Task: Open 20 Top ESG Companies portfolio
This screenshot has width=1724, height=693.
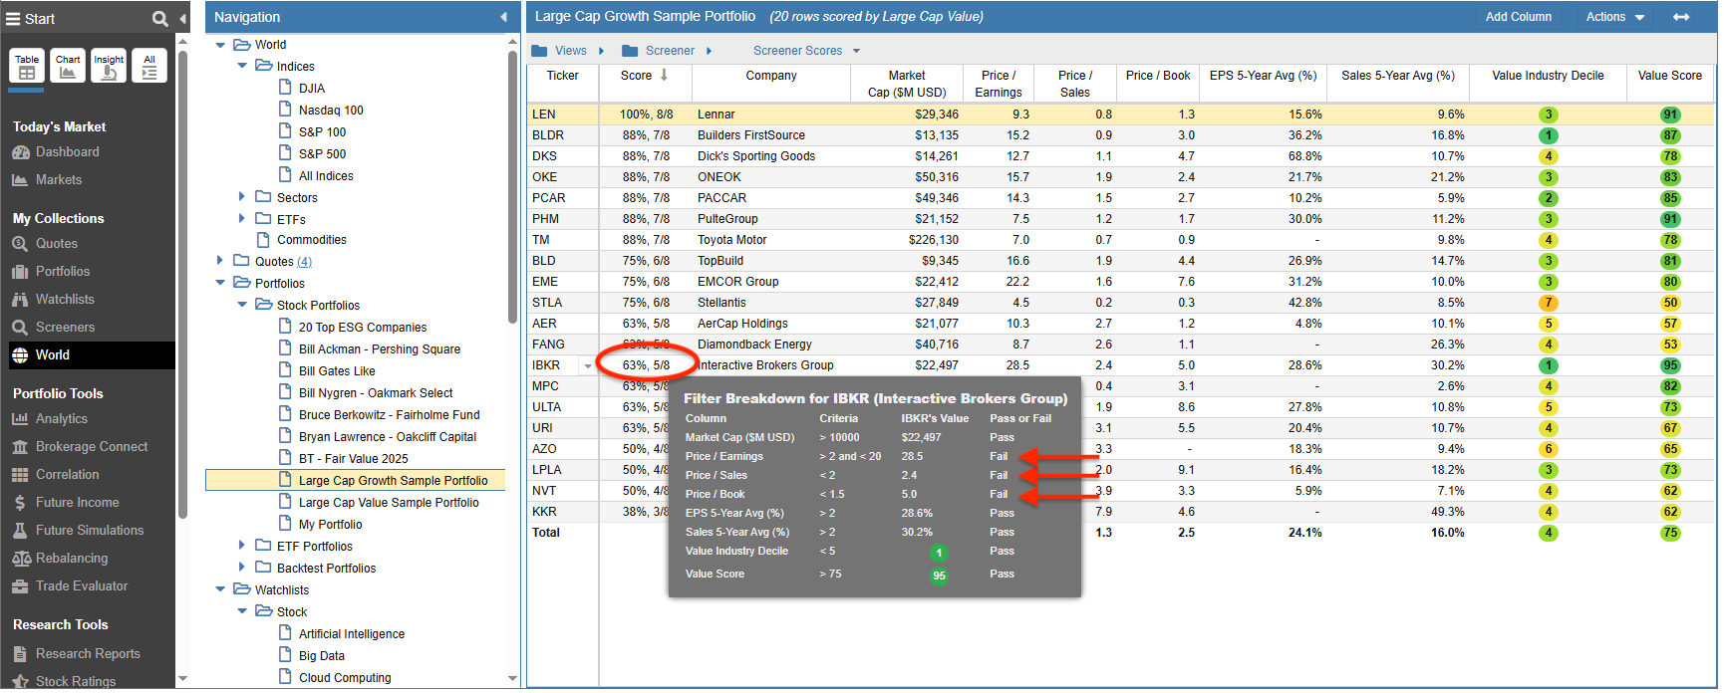Action: coord(363,328)
